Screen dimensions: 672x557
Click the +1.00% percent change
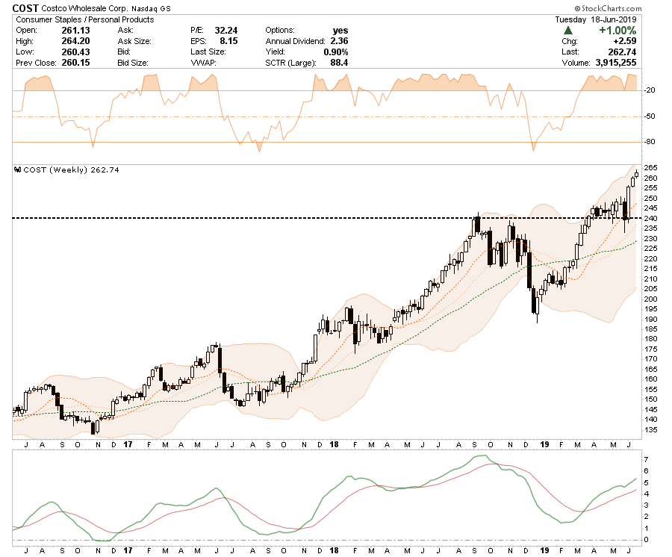617,30
